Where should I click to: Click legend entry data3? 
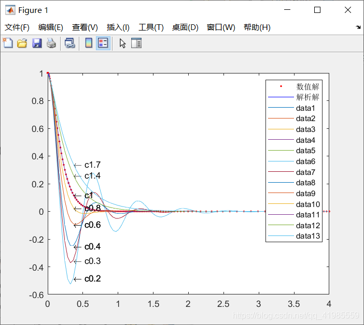coord(305,129)
